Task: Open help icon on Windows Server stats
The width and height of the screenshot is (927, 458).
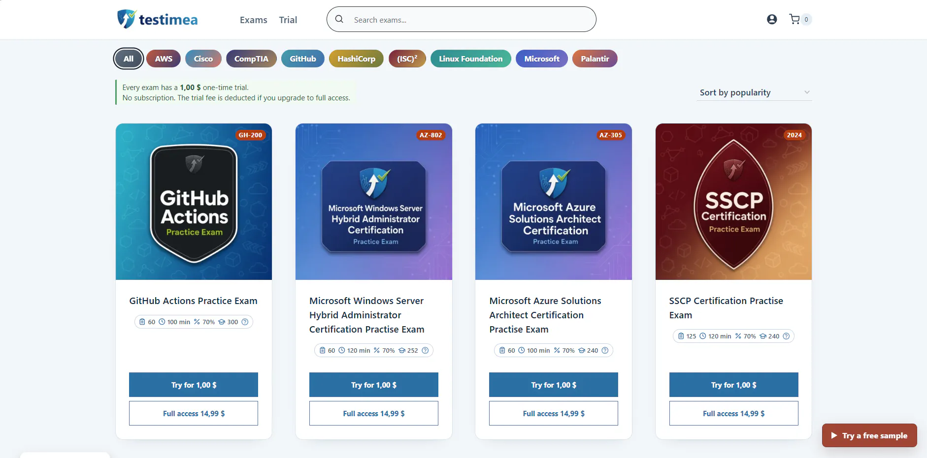Action: [x=425, y=350]
